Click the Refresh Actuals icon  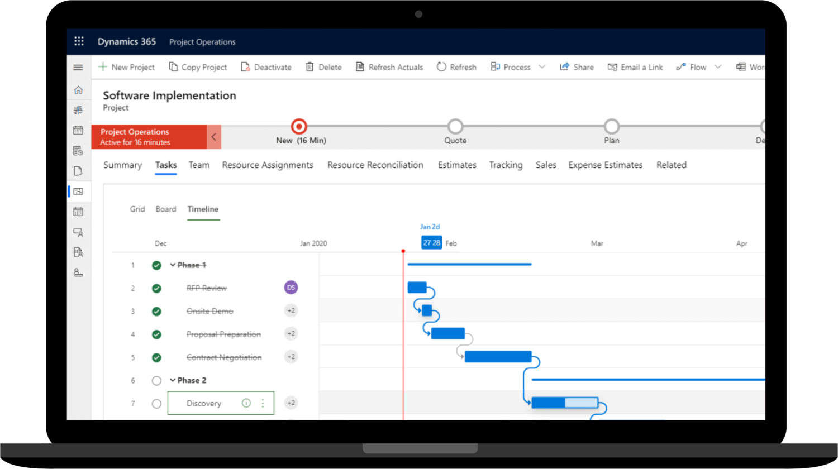click(360, 67)
